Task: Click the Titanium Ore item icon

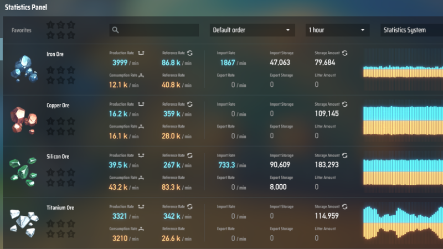Action: click(23, 221)
